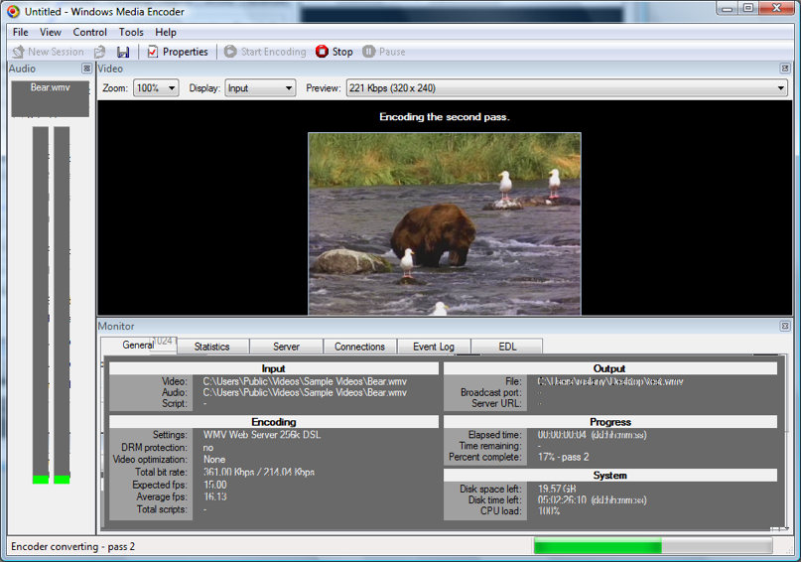801x562 pixels.
Task: Expand the Preview 221 Kbps dropdown
Action: (567, 88)
